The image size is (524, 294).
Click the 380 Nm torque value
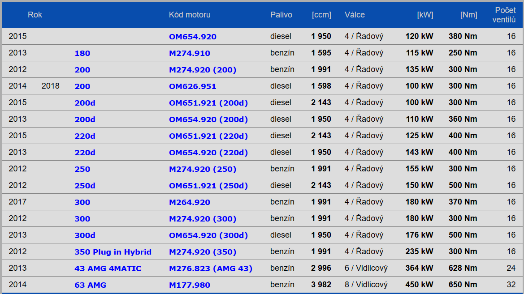click(x=463, y=36)
